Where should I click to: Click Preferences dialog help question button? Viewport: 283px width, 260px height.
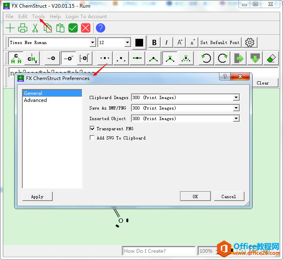point(225,76)
